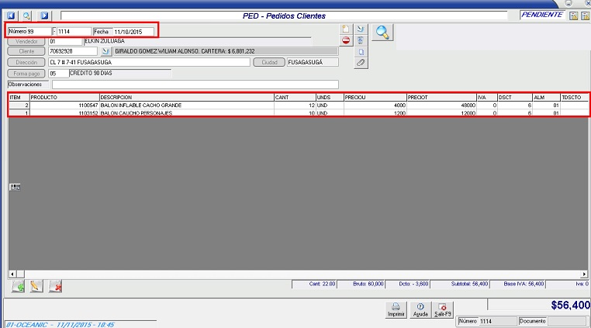Open the large magnifying glass search
The height and width of the screenshot is (328, 591).
click(382, 32)
